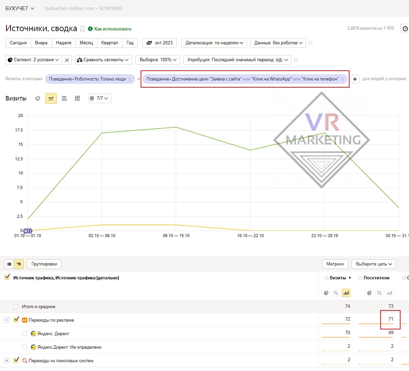Select the Вчера period tab
This screenshot has width=409, height=371.
41,43
